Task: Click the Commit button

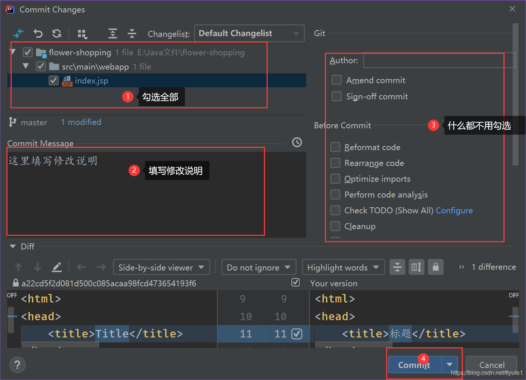Action: click(x=415, y=365)
